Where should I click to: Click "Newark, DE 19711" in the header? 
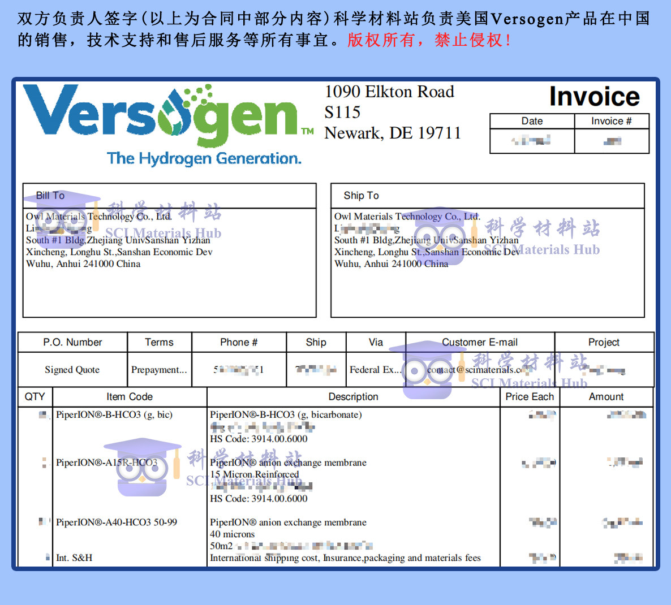(393, 133)
